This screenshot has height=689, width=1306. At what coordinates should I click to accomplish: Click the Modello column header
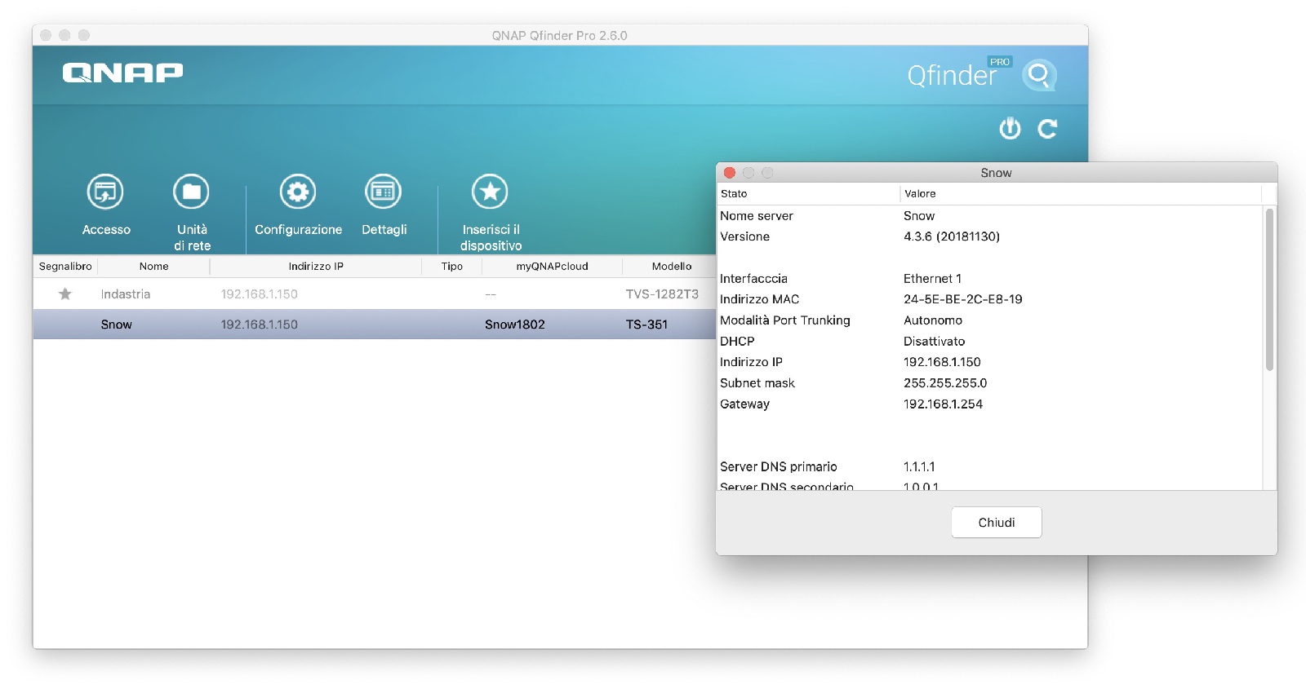[671, 267]
